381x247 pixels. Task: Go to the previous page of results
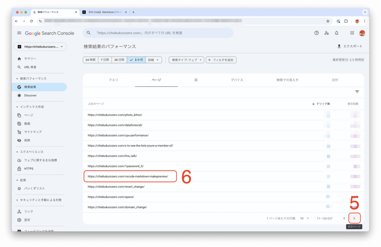(x=344, y=218)
